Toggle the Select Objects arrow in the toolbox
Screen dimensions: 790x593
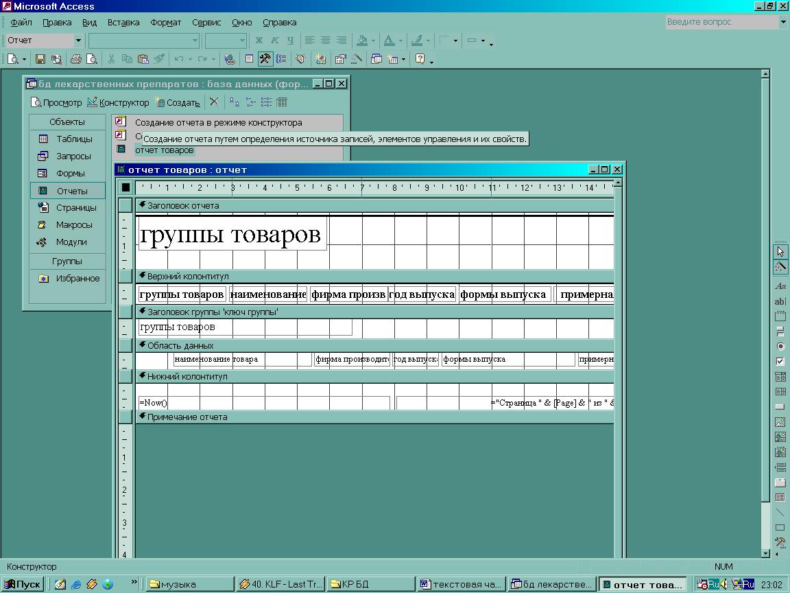[x=780, y=251]
